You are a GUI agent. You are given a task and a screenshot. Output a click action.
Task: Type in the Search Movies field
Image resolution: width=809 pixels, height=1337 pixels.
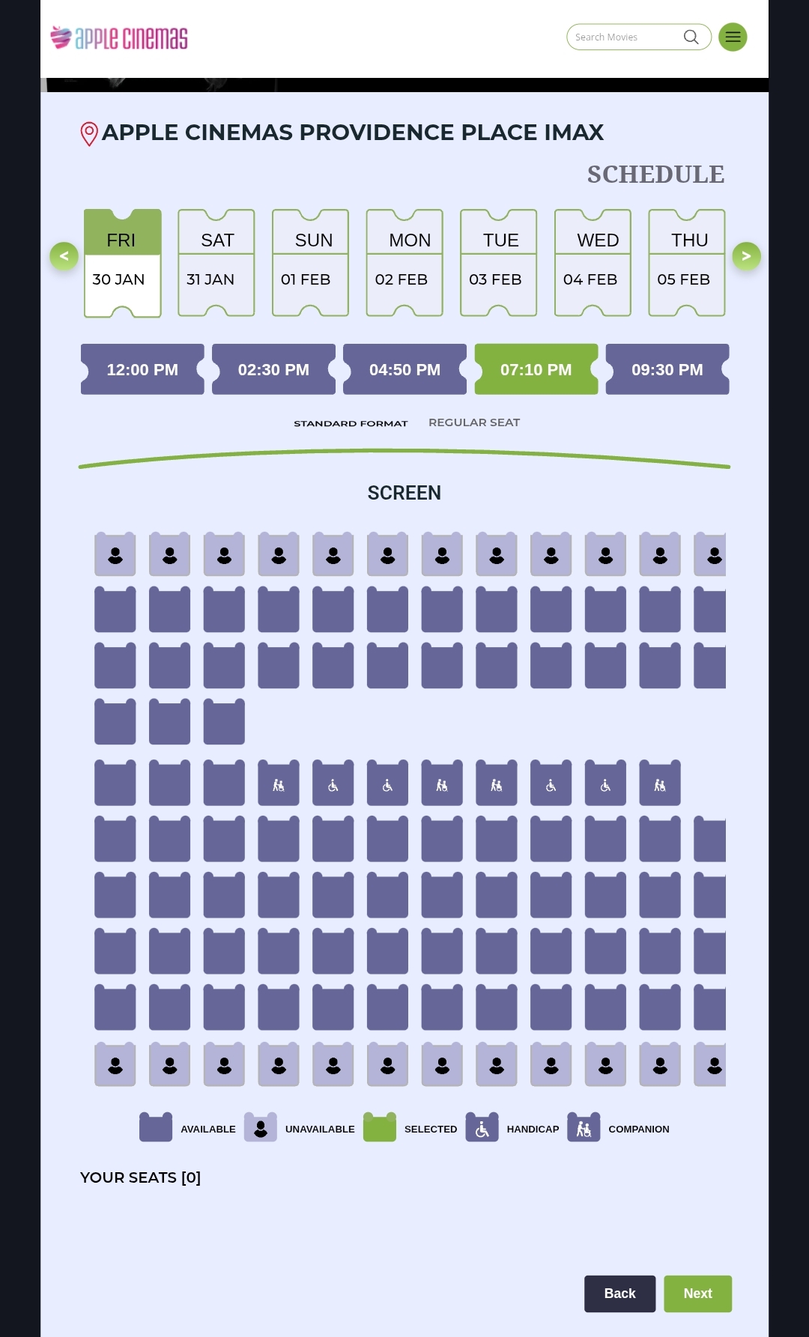point(625,37)
